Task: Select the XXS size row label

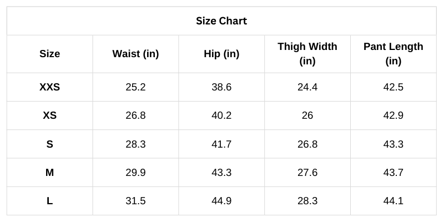Action: point(49,87)
